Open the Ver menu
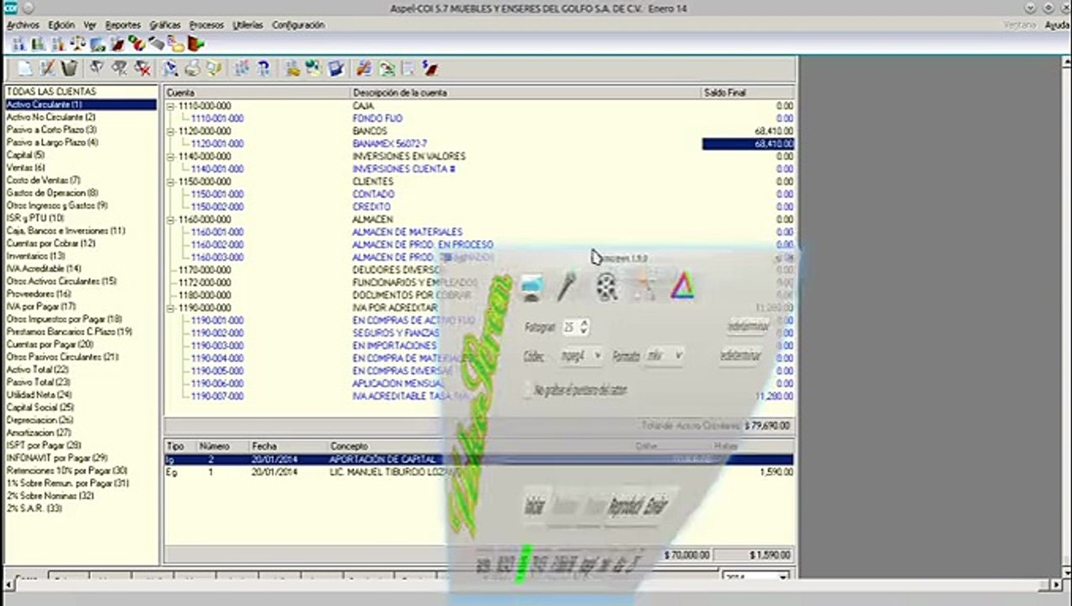 90,25
